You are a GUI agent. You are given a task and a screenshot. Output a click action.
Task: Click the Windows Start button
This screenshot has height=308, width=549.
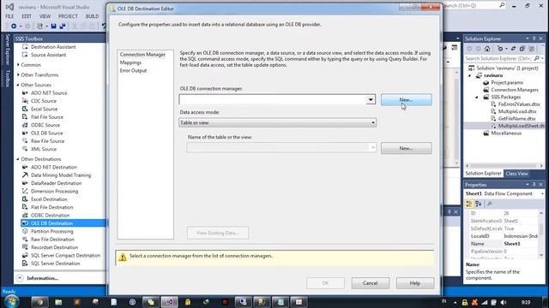[x=11, y=302]
